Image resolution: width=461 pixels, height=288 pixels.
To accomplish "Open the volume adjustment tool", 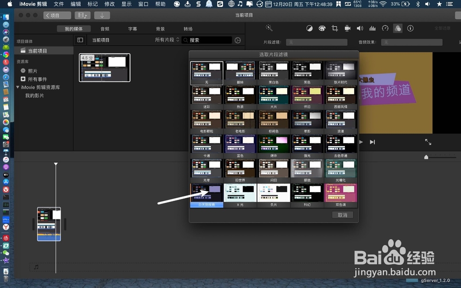I will 360,28.
